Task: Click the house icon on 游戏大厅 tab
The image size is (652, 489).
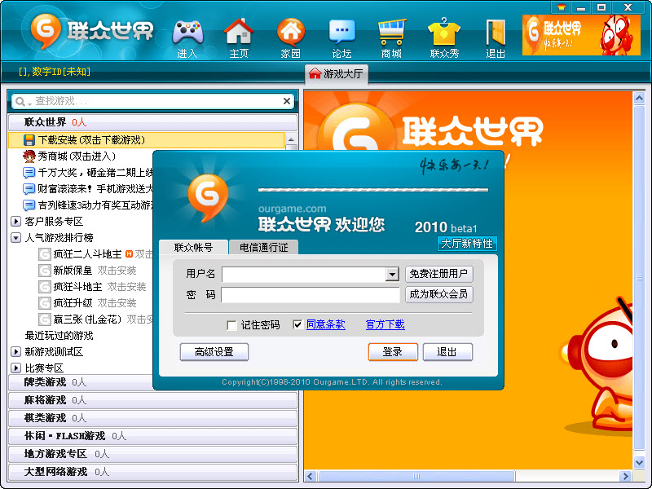Action: click(x=315, y=73)
